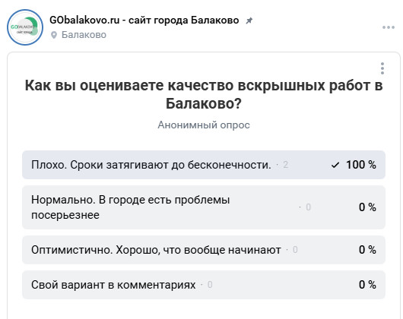Viewport: 403px width, 319px height.
Task: Click the 100 % result value
Action: click(361, 165)
